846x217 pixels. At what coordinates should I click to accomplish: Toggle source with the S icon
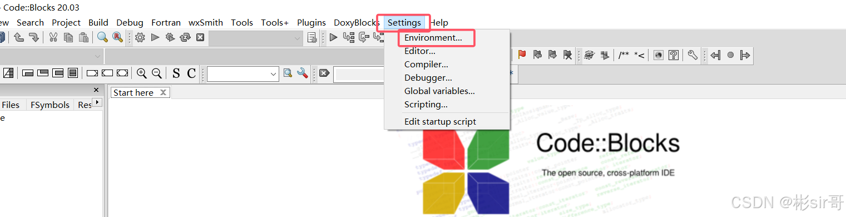click(x=176, y=73)
